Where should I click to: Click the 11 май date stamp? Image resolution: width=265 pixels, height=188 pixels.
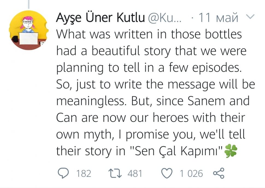point(218,18)
